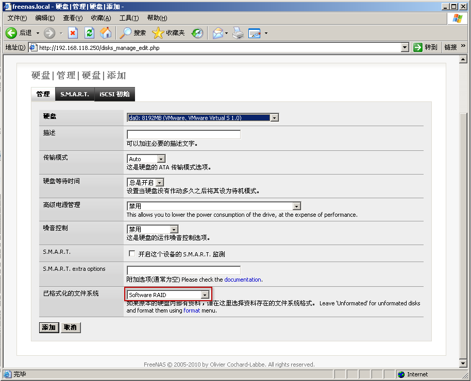Click the Stop loading icon
Image resolution: width=471 pixels, height=381 pixels.
[73, 33]
